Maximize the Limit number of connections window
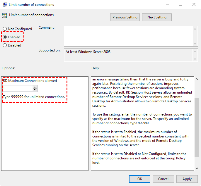This screenshot has width=201, height=186. point(180,4)
